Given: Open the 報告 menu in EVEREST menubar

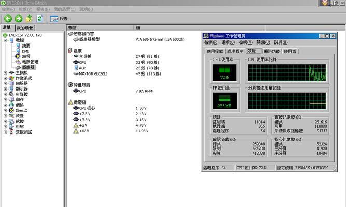Looking at the screenshot, I should (43, 9).
